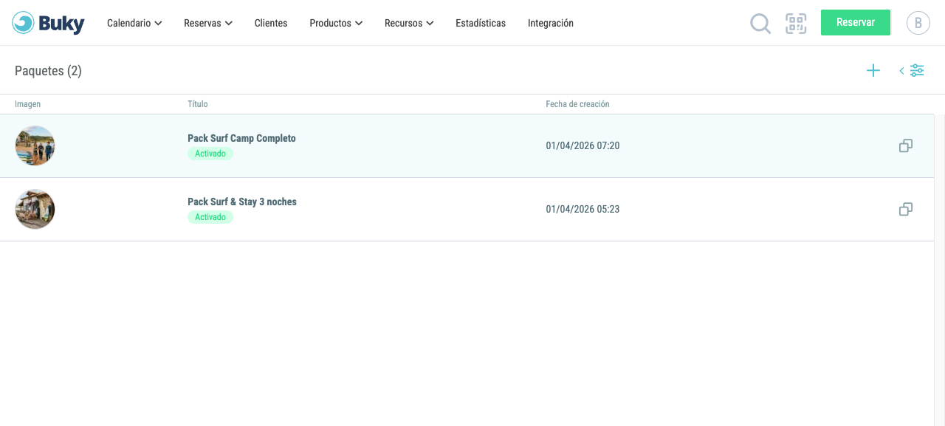Select title Pack Surf & Stay 3 noches
This screenshot has width=945, height=426.
pos(242,202)
